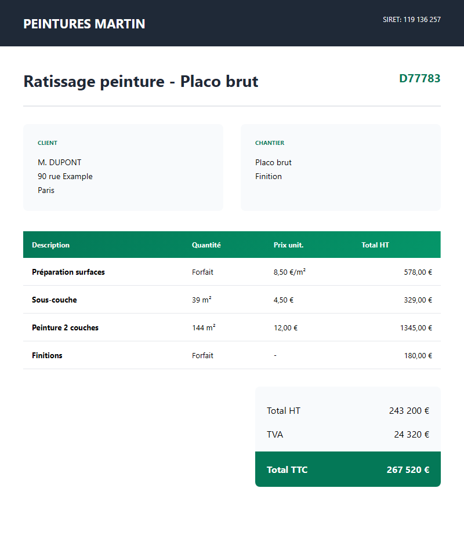Click the Description column header
The width and height of the screenshot is (464, 539).
(50, 245)
